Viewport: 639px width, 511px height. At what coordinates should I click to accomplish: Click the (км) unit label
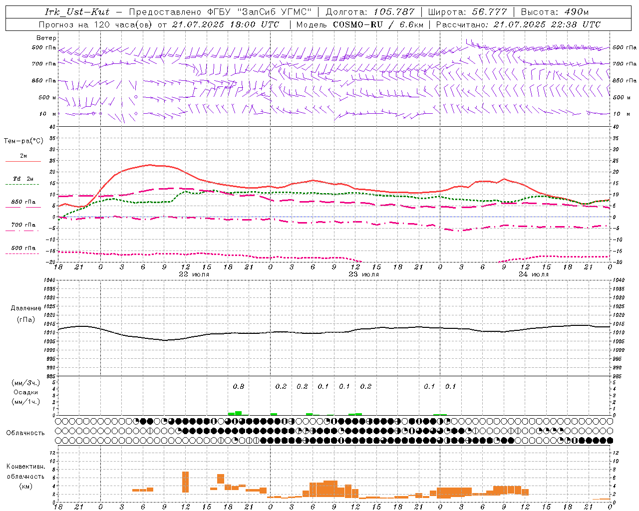click(x=25, y=486)
